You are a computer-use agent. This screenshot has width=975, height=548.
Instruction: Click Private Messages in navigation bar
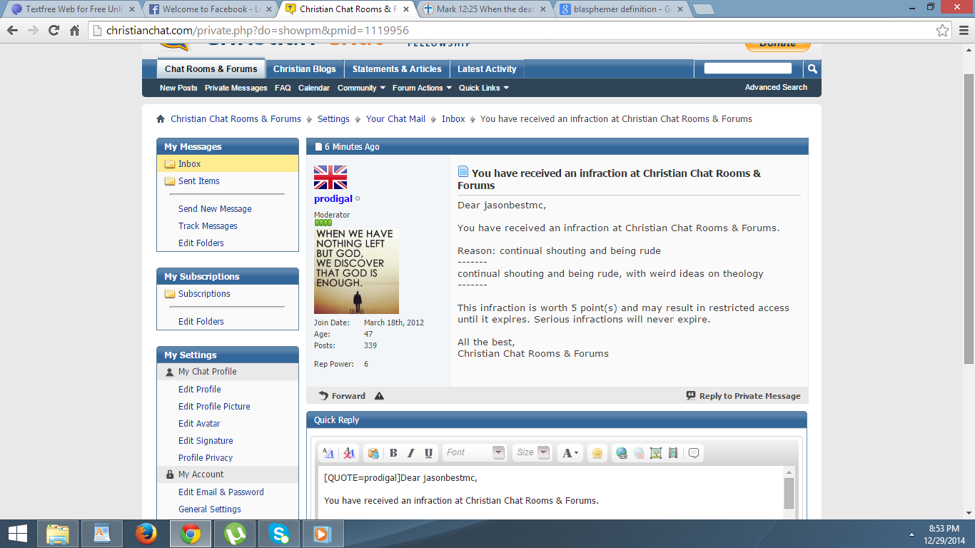click(236, 88)
